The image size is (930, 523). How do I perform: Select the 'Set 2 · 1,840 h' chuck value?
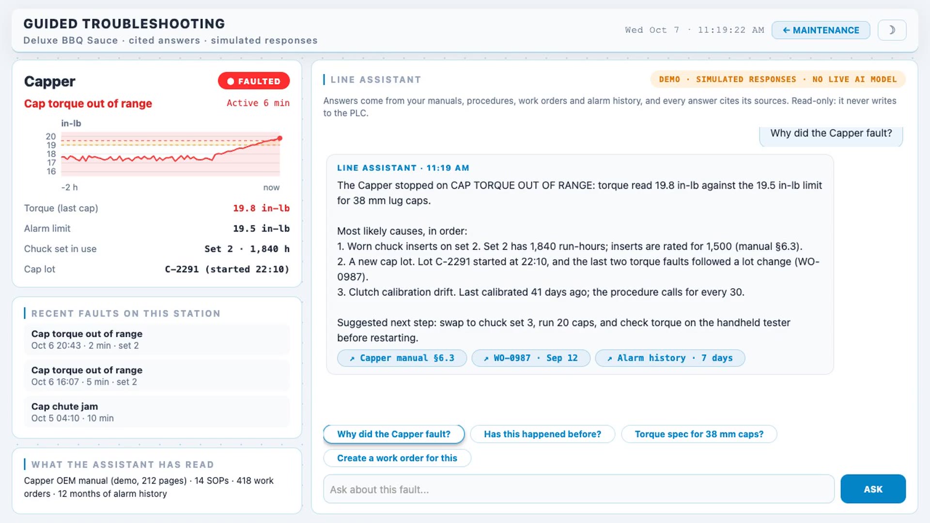coord(247,249)
